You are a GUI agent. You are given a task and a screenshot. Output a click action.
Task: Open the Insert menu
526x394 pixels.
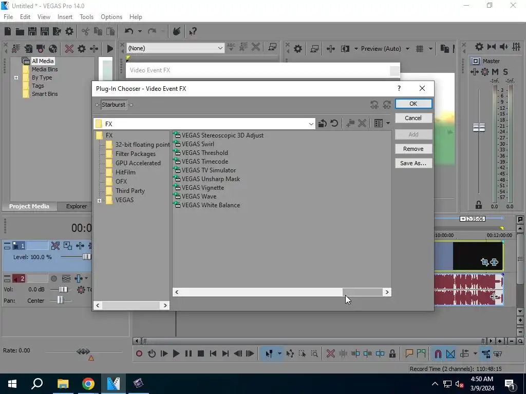click(x=65, y=17)
